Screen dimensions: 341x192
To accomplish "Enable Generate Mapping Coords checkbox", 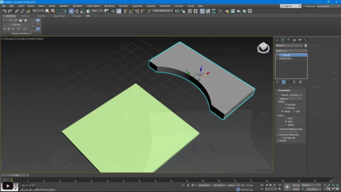I will 279,129.
